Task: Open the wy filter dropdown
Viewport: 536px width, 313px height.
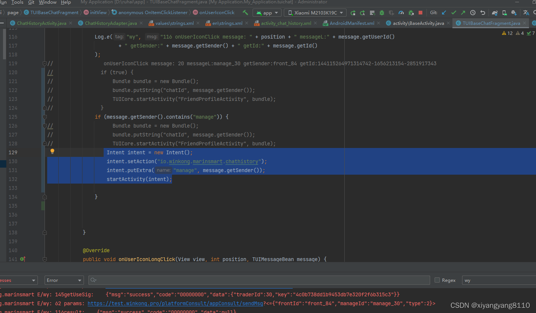Action: click(x=499, y=280)
